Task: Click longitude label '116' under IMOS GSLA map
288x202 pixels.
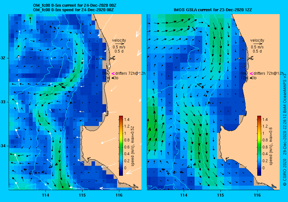Action: point(257,195)
